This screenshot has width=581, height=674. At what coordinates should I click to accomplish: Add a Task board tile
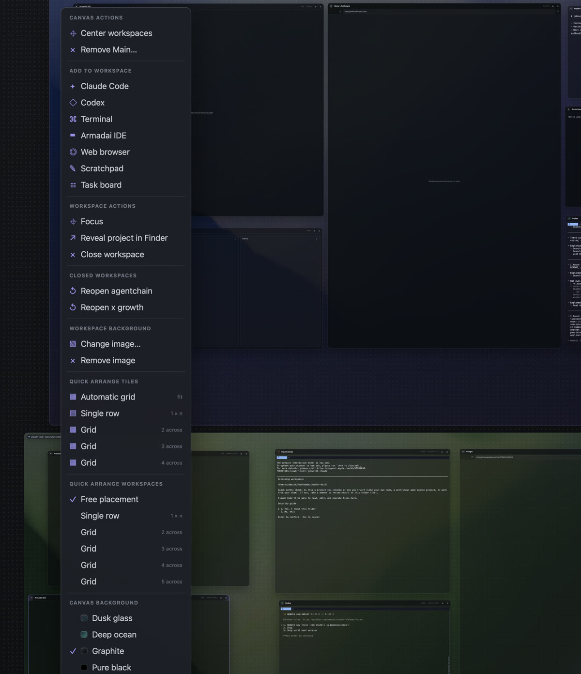pos(126,184)
